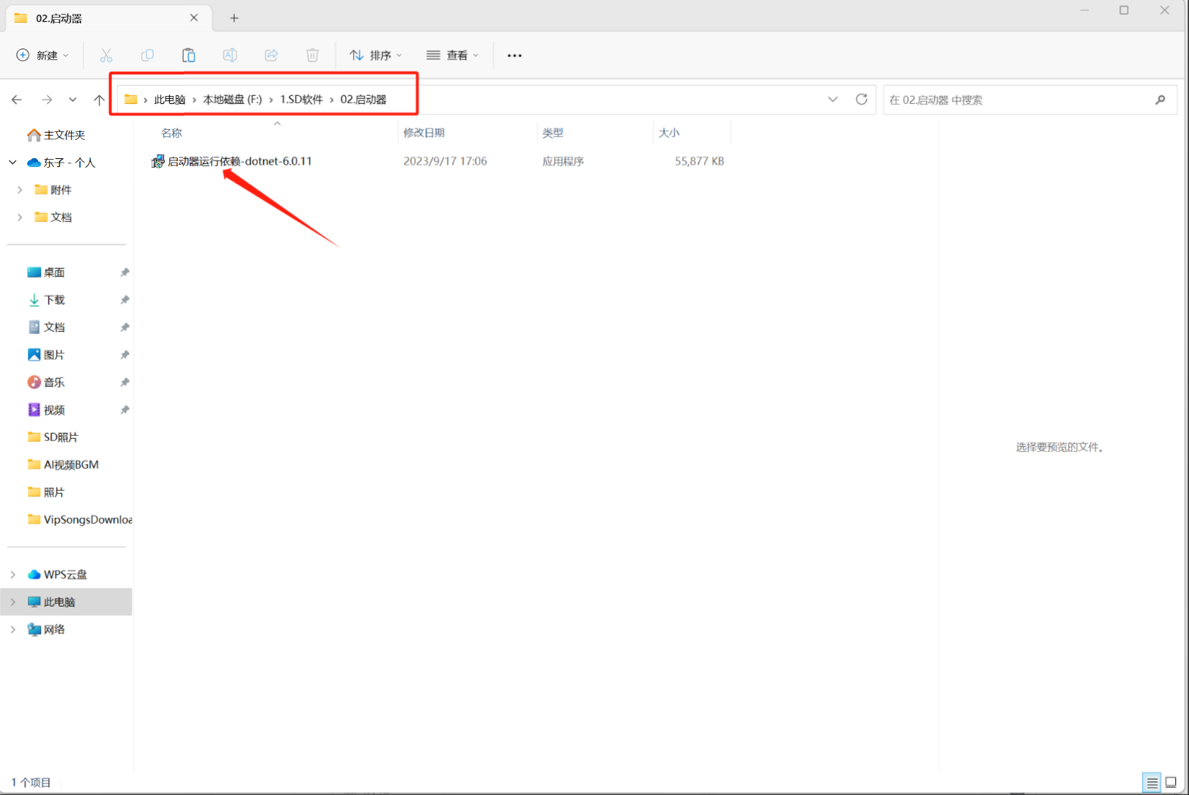The image size is (1189, 795).
Task: Click 本地磁盘 (F:) in the breadcrumb
Action: [x=232, y=100]
